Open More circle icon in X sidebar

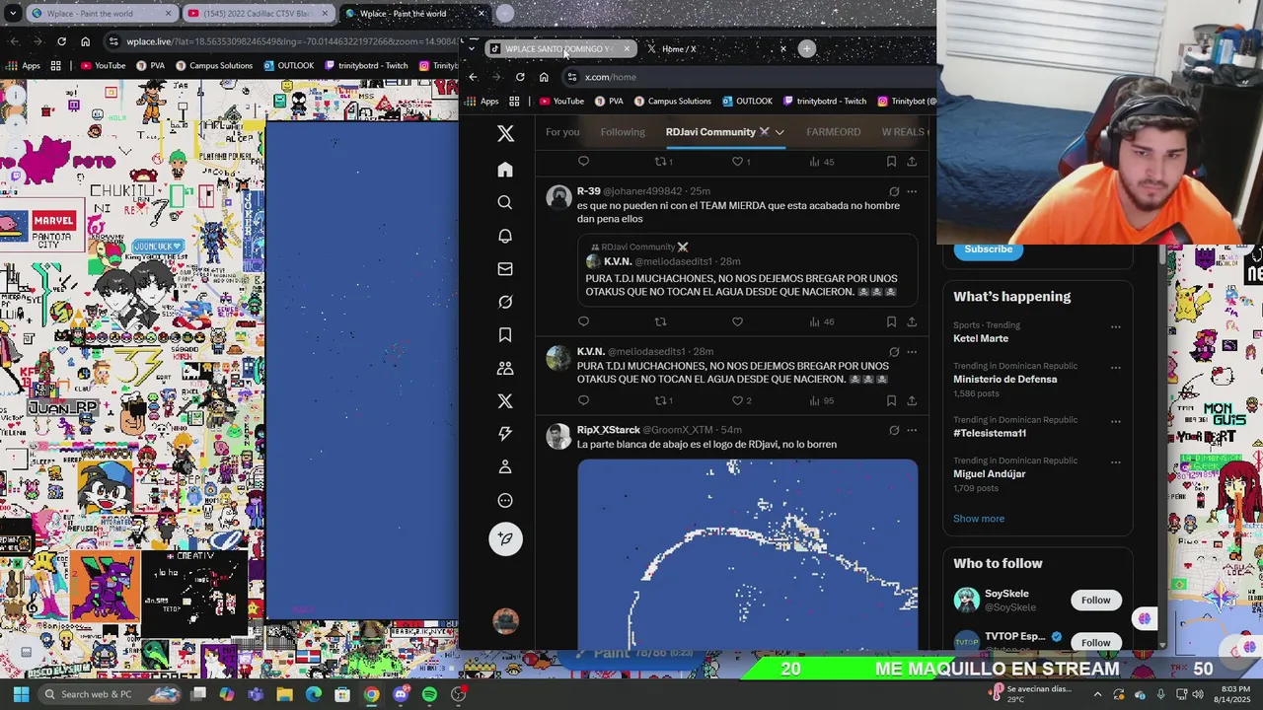[x=505, y=500]
